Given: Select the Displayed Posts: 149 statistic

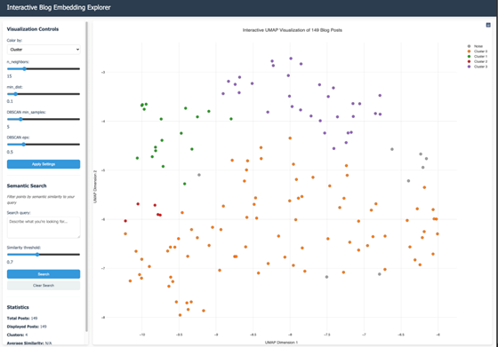Looking at the screenshot, I should [27, 327].
